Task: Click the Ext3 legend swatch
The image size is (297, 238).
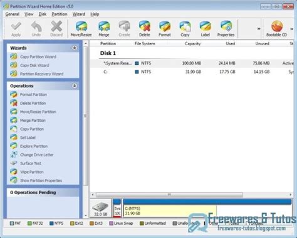Action: pyautogui.click(x=91, y=224)
